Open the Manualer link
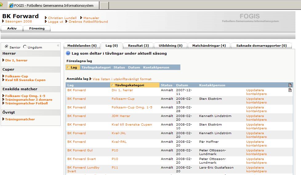Image resolution: width=301 pixels, height=175 pixels. 91,18
